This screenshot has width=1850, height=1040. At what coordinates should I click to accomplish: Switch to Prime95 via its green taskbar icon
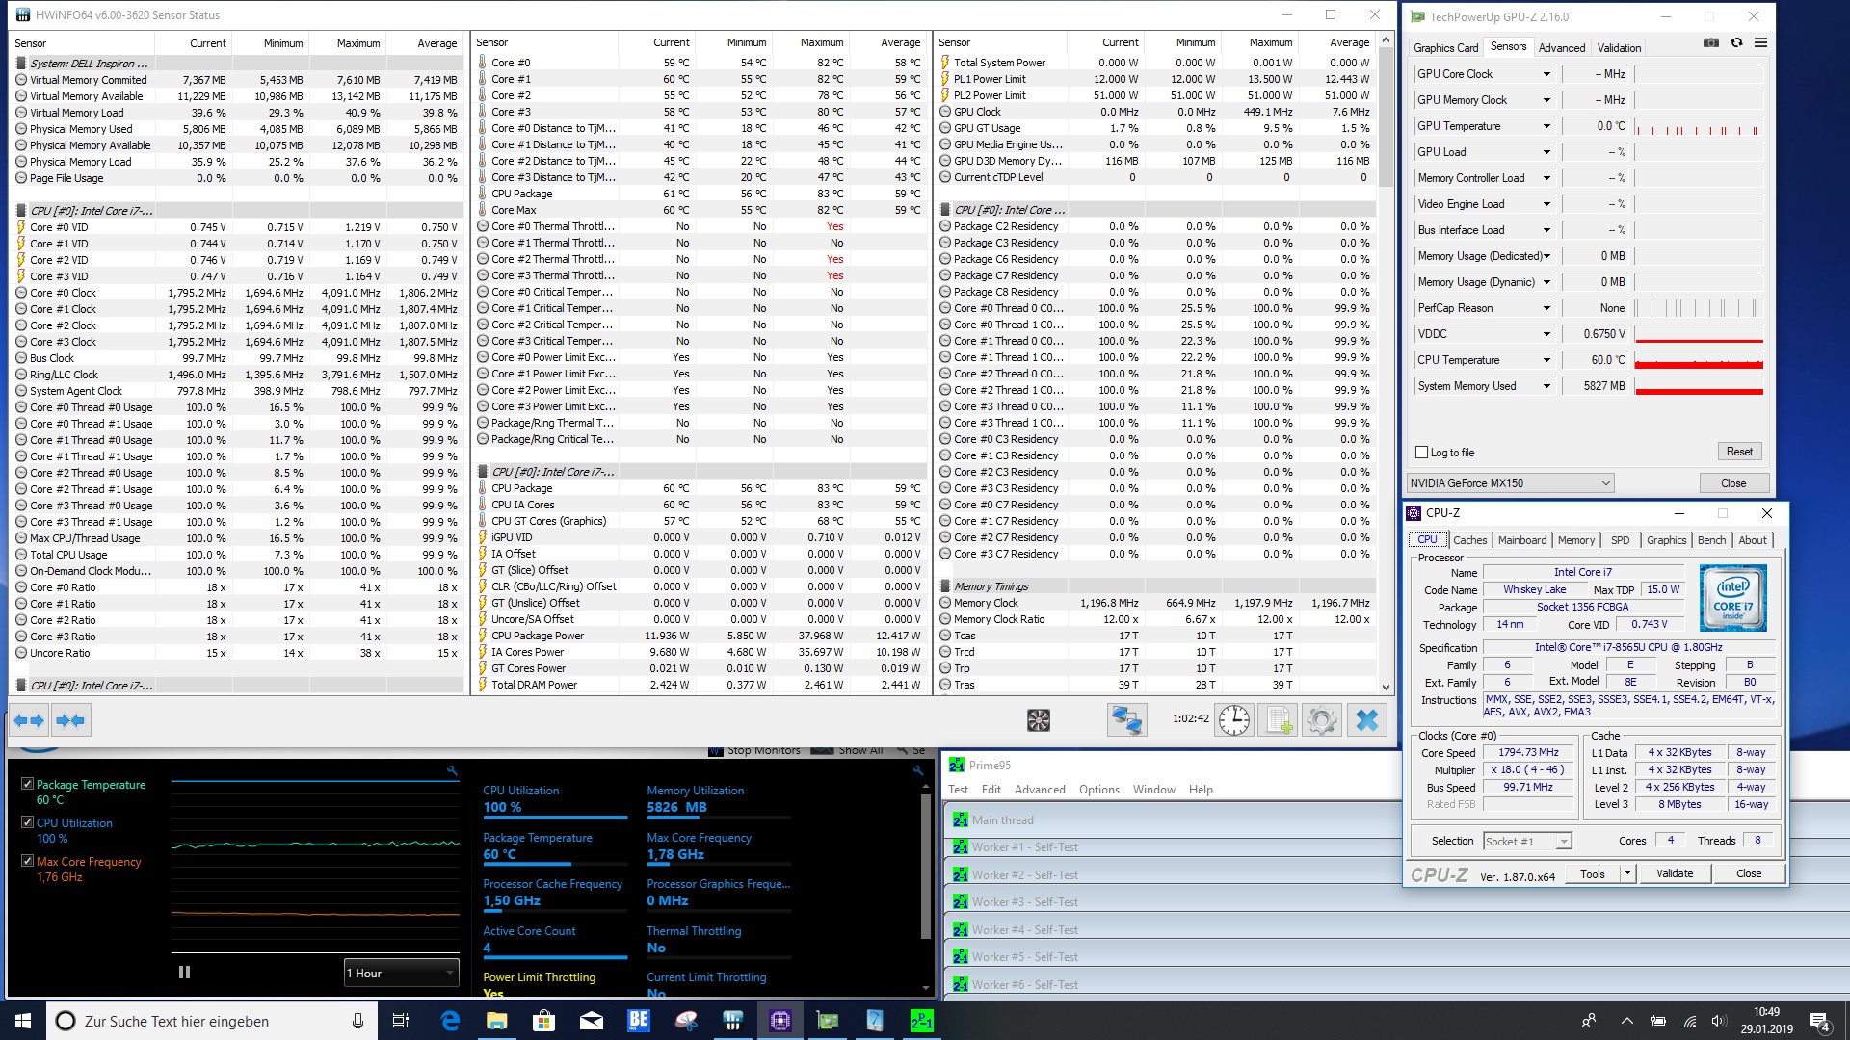pyautogui.click(x=921, y=1021)
